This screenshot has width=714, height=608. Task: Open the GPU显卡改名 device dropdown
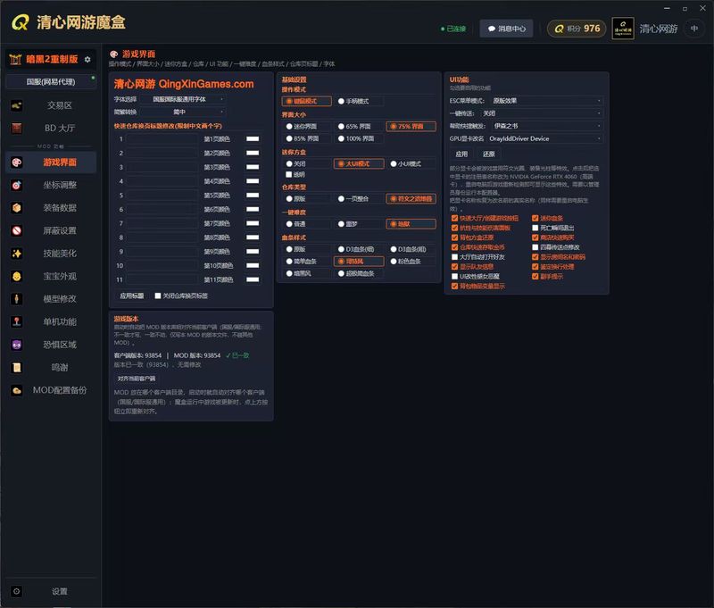(545, 138)
